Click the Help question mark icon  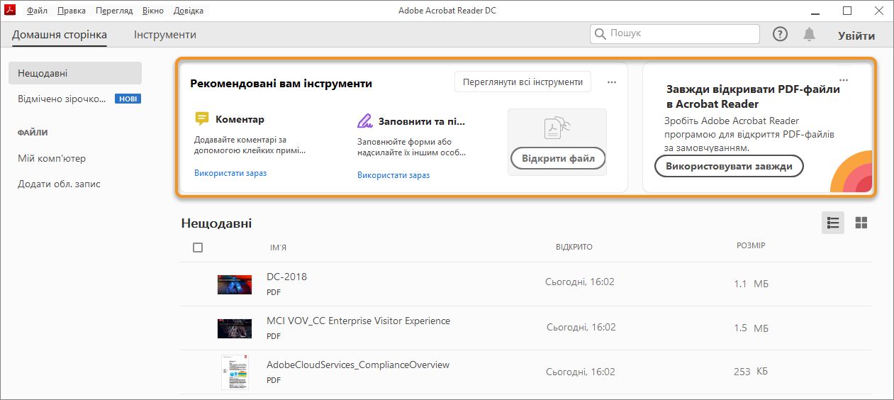point(780,34)
